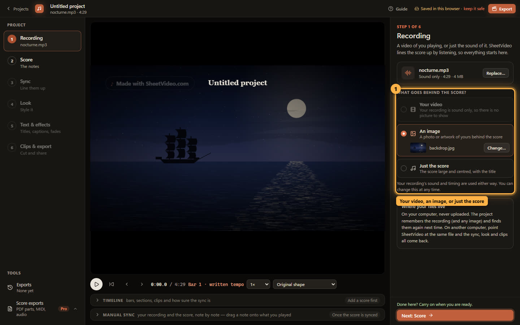The height and width of the screenshot is (325, 520).
Task: Click the 'Untitled project' title on the preview
Action: (238, 83)
